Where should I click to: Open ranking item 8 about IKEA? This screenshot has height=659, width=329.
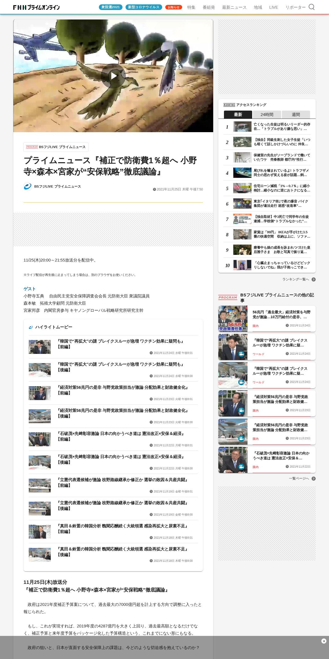pyautogui.click(x=267, y=234)
